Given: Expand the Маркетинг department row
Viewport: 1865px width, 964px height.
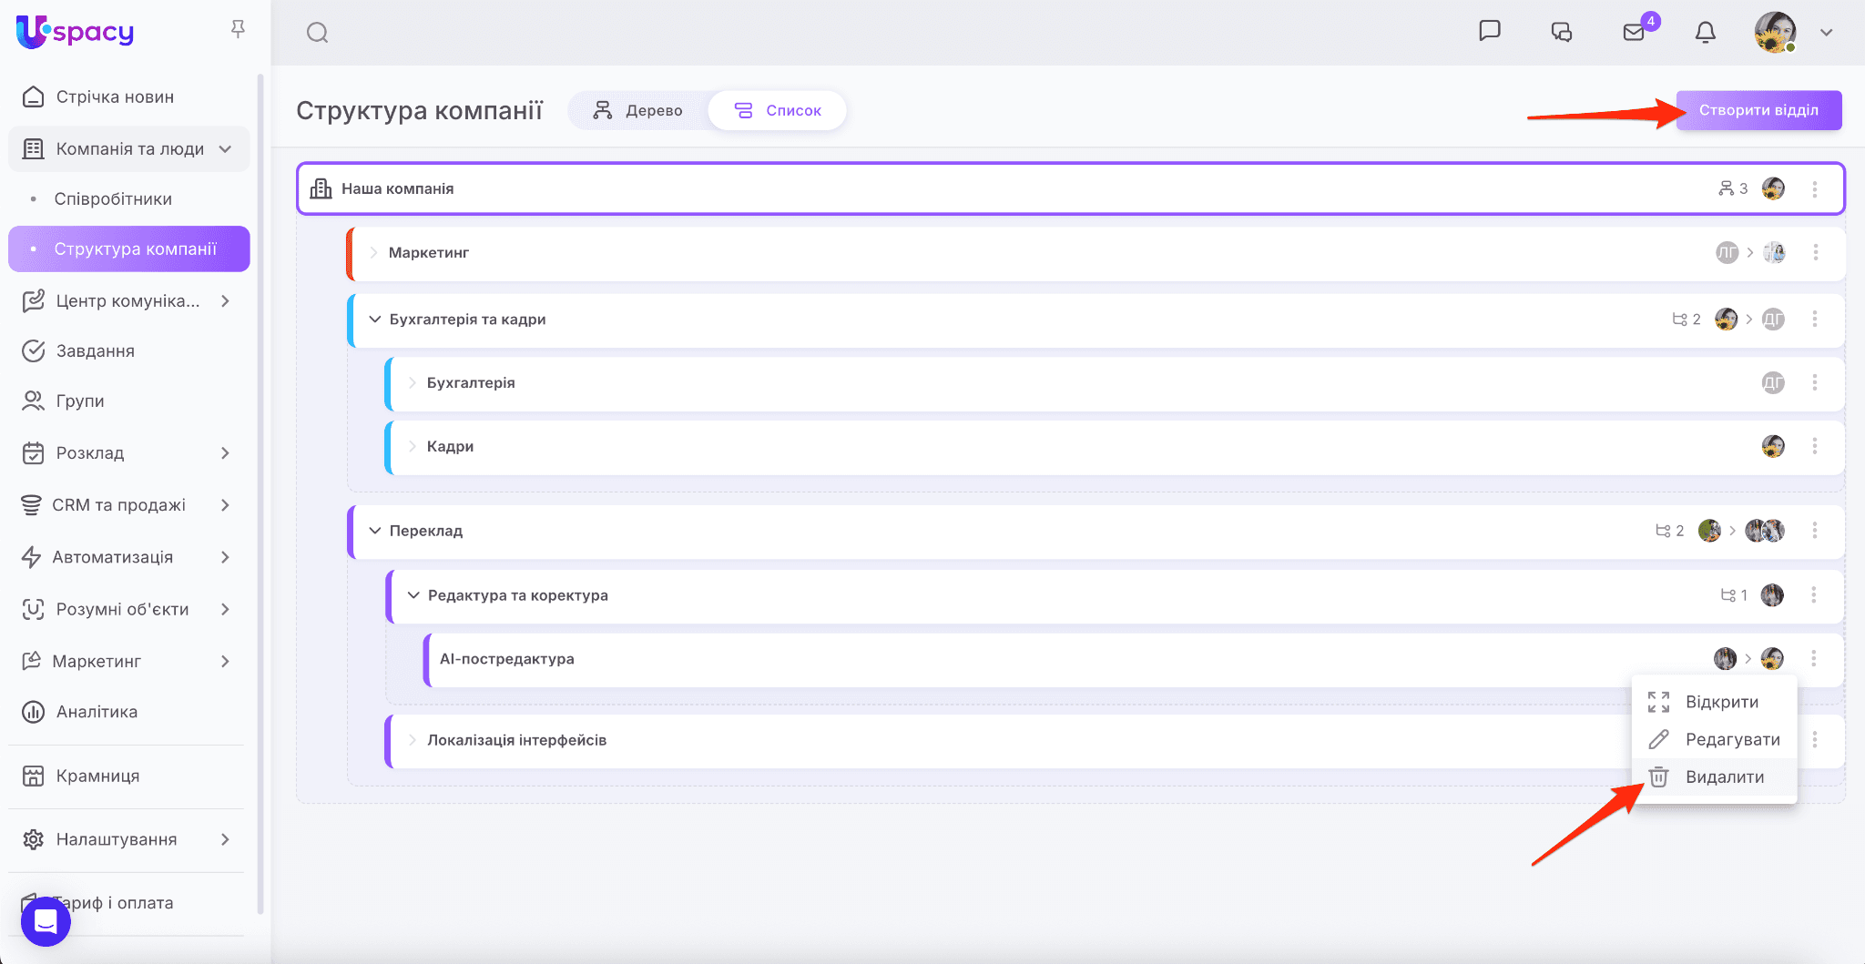Looking at the screenshot, I should pos(373,253).
